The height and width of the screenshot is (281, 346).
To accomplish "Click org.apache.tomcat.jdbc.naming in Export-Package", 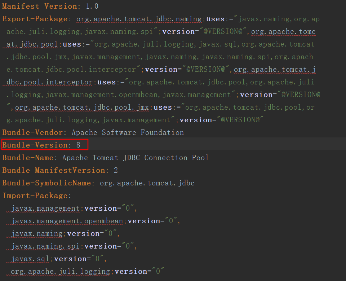I will click(x=139, y=19).
